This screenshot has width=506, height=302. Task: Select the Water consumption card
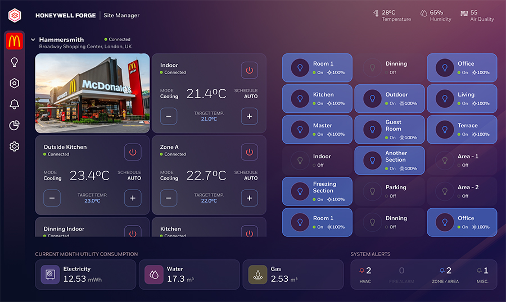pyautogui.click(x=189, y=274)
